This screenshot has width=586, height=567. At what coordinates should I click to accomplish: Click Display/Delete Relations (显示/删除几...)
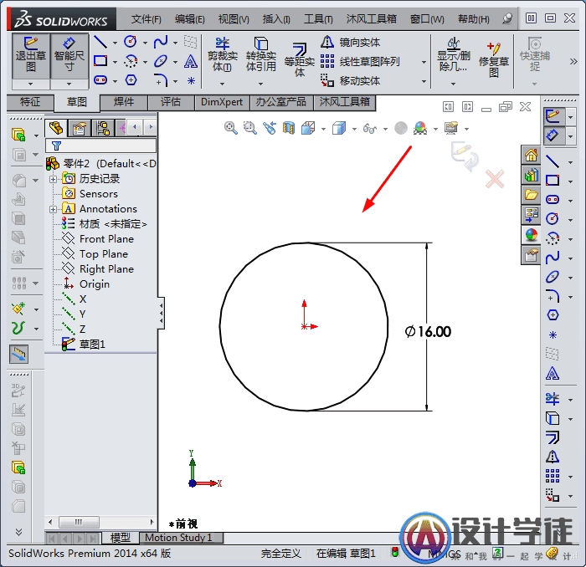[x=454, y=55]
